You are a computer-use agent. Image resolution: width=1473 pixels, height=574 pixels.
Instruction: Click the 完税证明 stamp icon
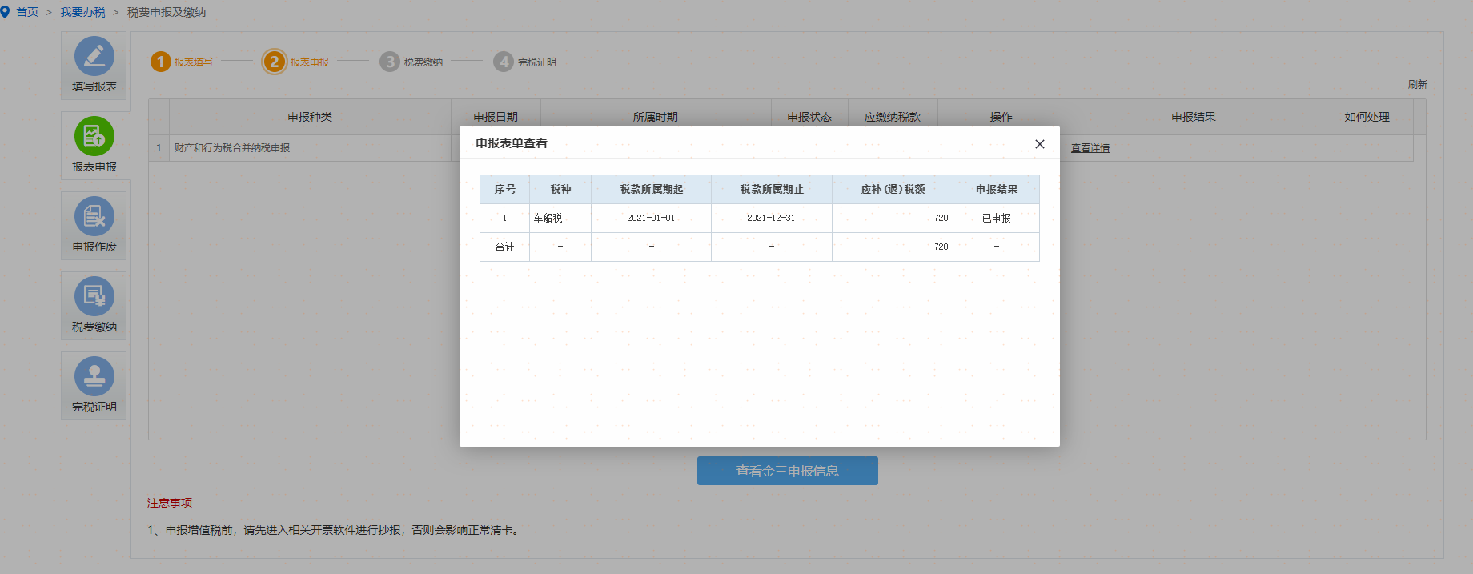94,377
